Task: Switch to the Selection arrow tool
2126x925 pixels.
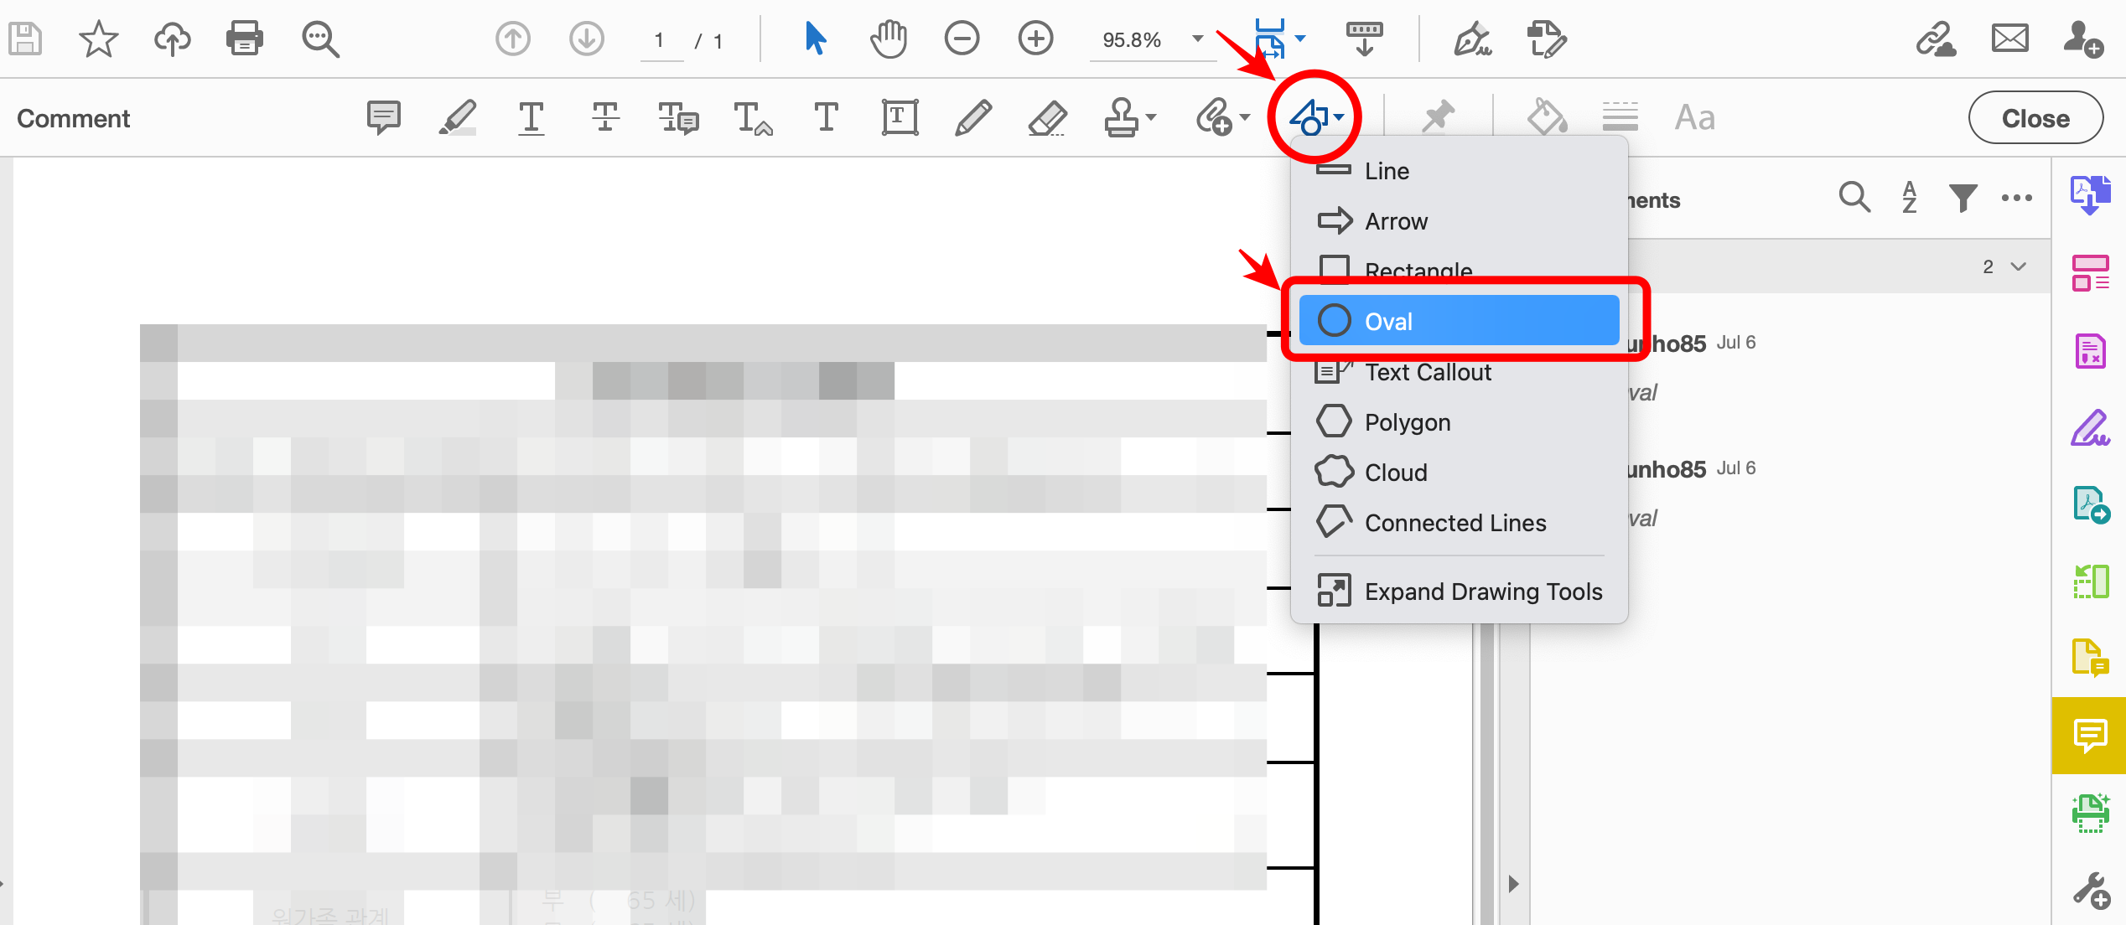Action: 815,39
